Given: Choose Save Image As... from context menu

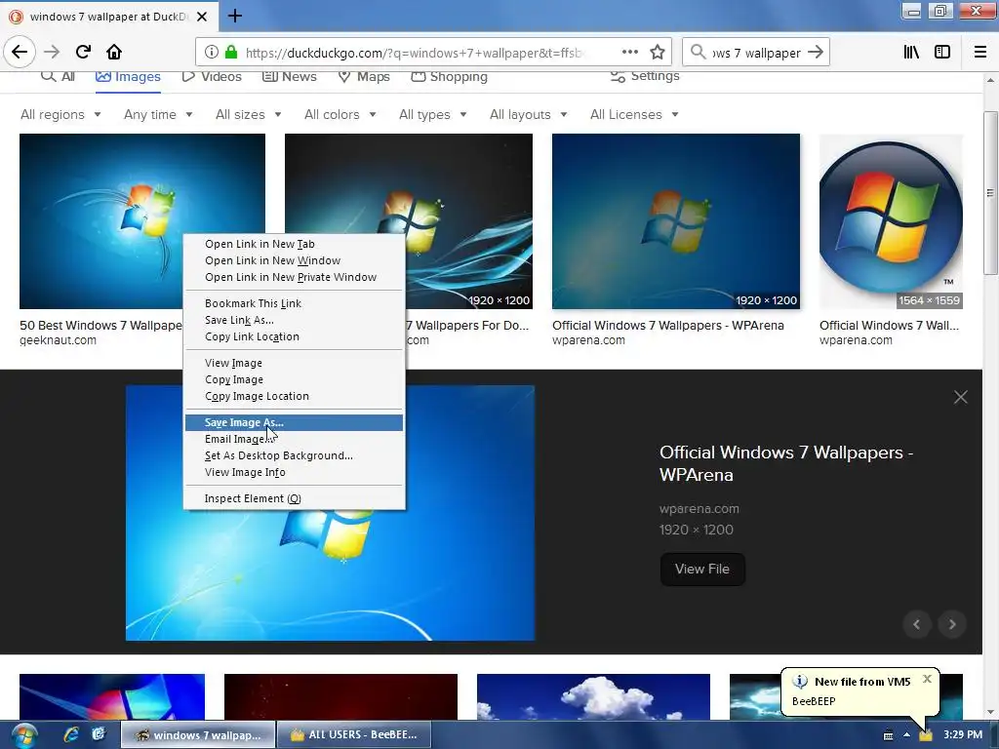Looking at the screenshot, I should point(294,422).
